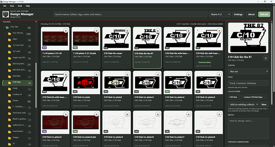Expand the 0 to 10K Pla folder
Viewport: 275px width, 147px height.
point(7,33)
